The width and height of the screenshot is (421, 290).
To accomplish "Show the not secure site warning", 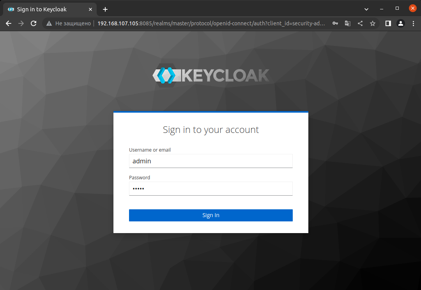I will [x=68, y=23].
